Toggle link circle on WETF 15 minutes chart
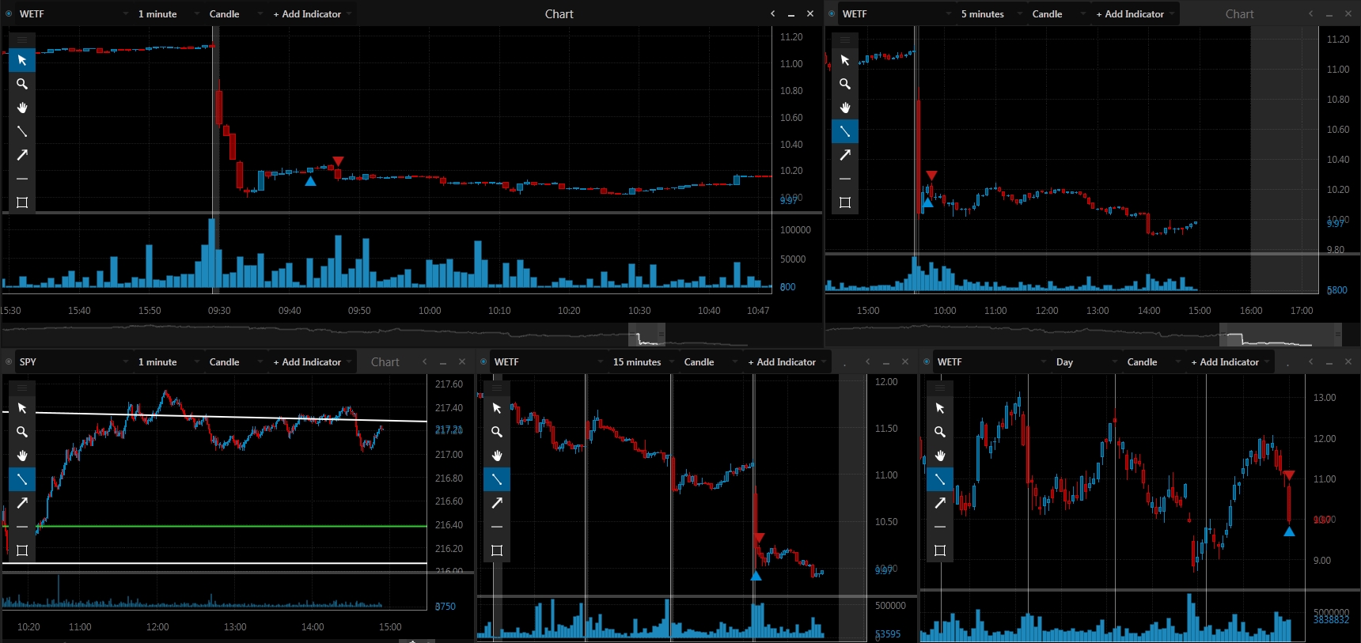Screen dimensions: 1361x643 coord(483,362)
